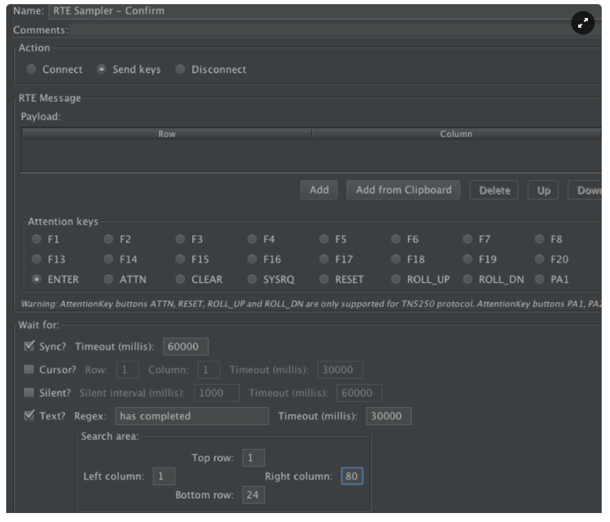Choose the CLEAR attention key
Image resolution: width=610 pixels, height=522 pixels.
[x=181, y=280]
